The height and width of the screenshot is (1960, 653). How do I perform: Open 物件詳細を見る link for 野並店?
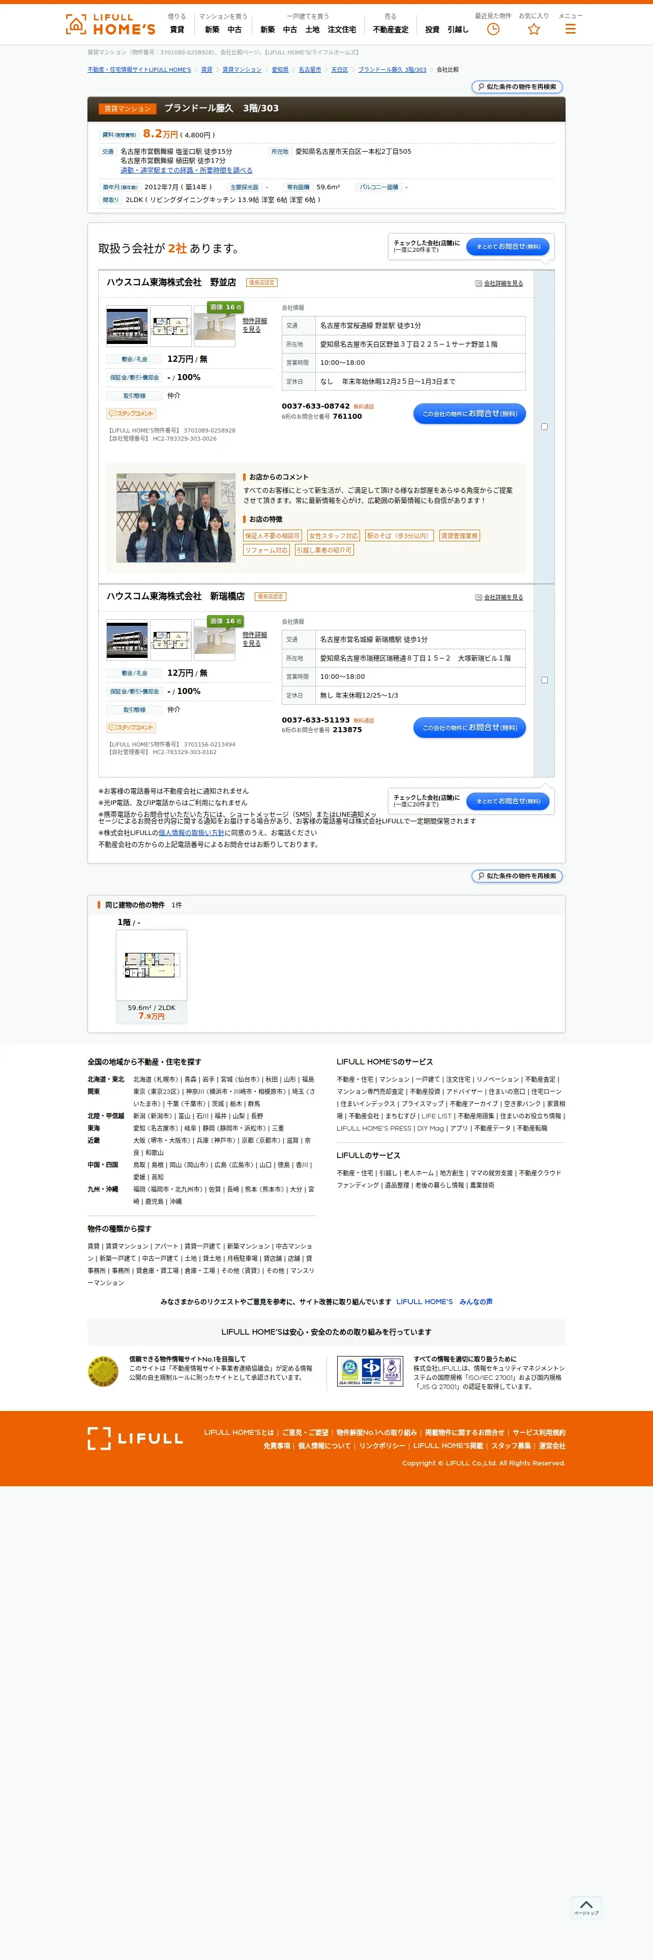[x=255, y=325]
